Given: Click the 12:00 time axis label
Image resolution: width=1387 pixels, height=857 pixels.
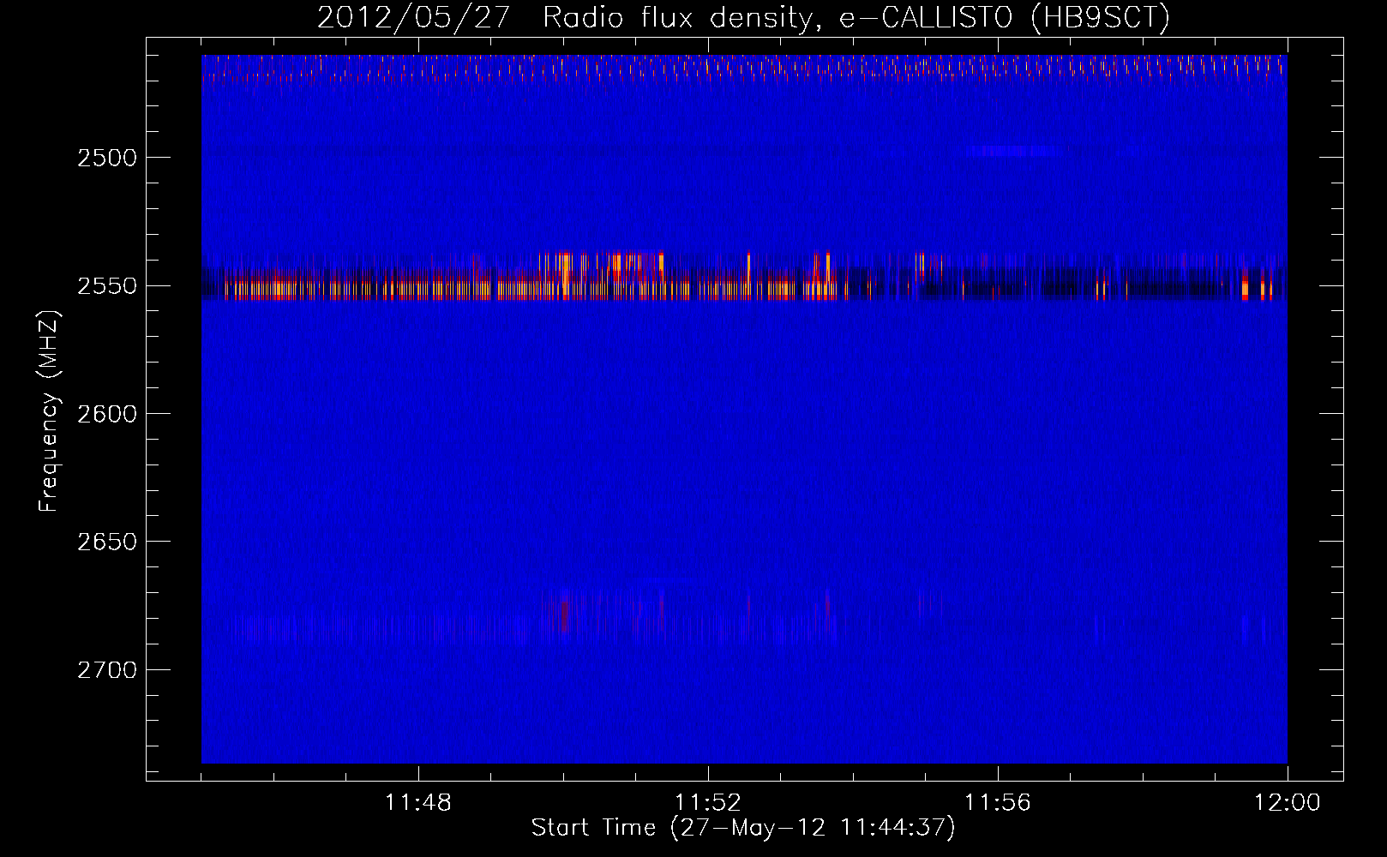Looking at the screenshot, I should click(1288, 803).
